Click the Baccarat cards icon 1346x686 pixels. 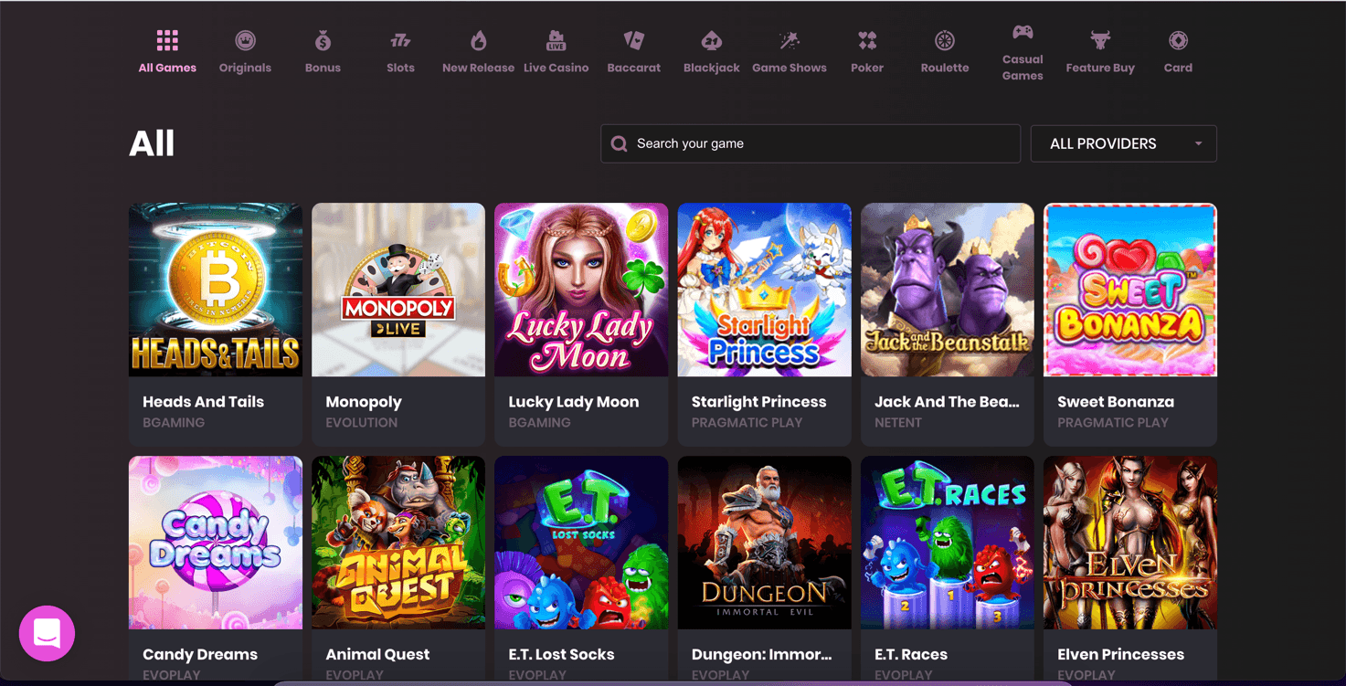click(x=633, y=40)
